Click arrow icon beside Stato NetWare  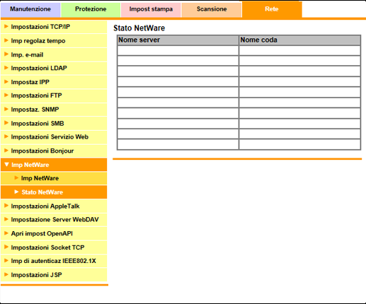(16, 192)
